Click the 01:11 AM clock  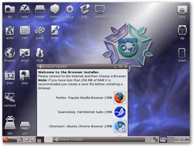(x=182, y=140)
